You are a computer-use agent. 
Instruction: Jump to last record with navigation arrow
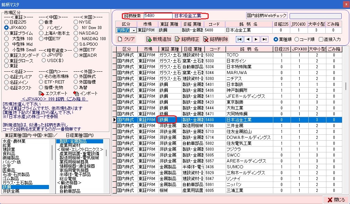click(x=265, y=39)
